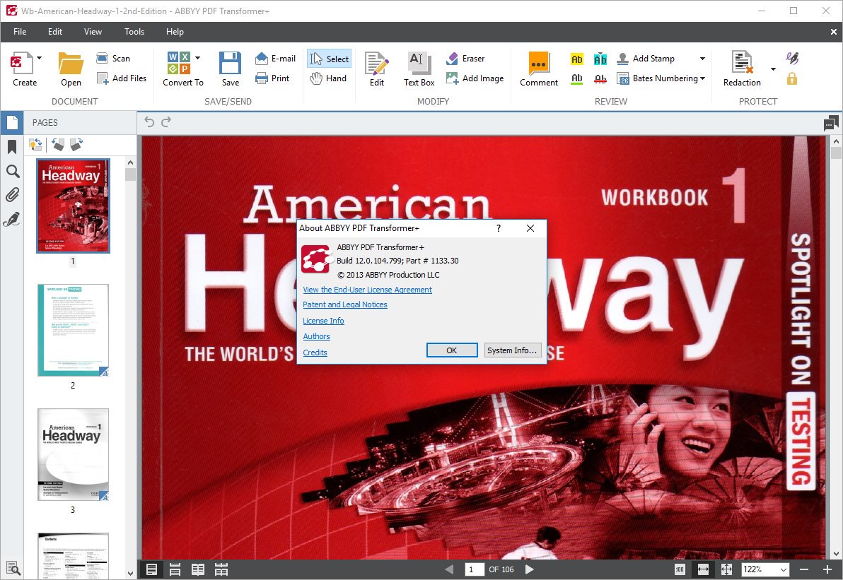
Task: Open the File menu
Action: click(20, 32)
